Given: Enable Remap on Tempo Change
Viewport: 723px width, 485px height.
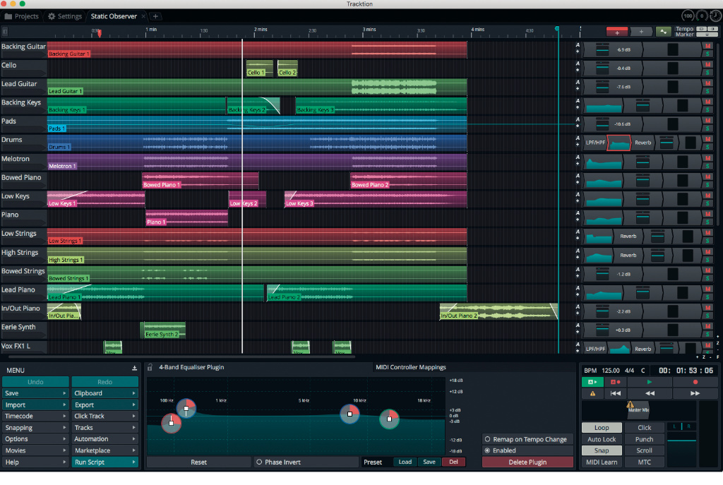Looking at the screenshot, I should [x=487, y=439].
